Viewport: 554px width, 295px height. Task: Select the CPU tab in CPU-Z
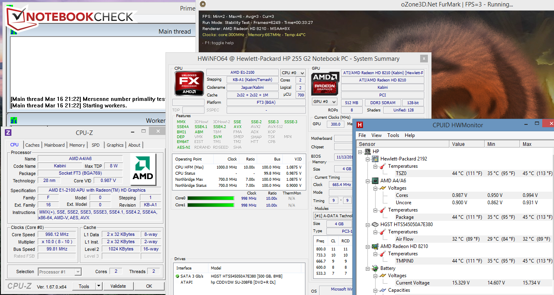tap(15, 145)
